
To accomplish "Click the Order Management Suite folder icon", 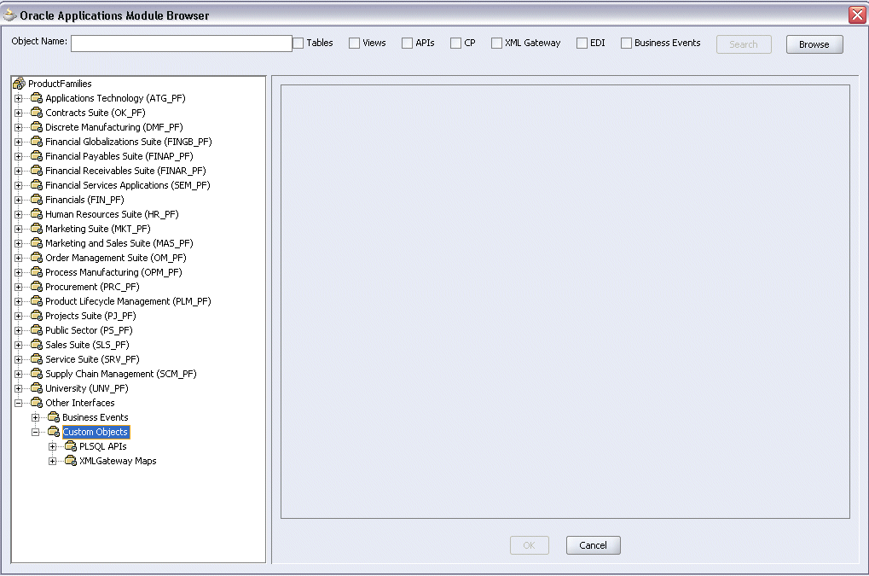I will coord(37,258).
